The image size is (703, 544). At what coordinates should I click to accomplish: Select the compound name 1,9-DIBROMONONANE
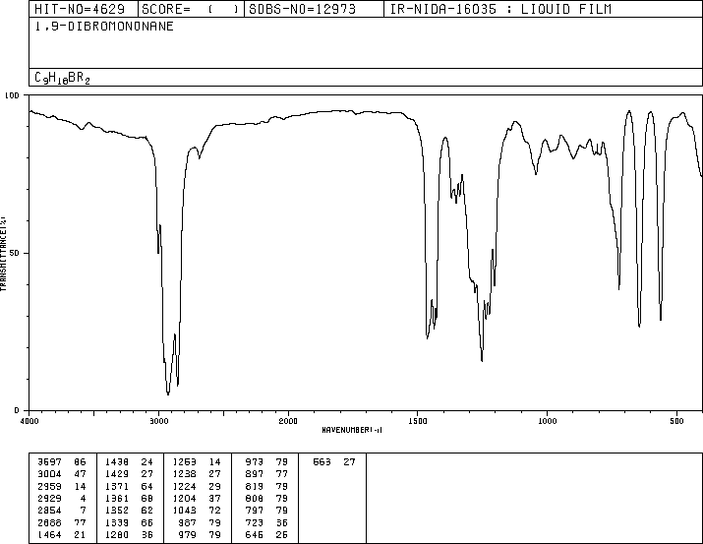pos(104,27)
